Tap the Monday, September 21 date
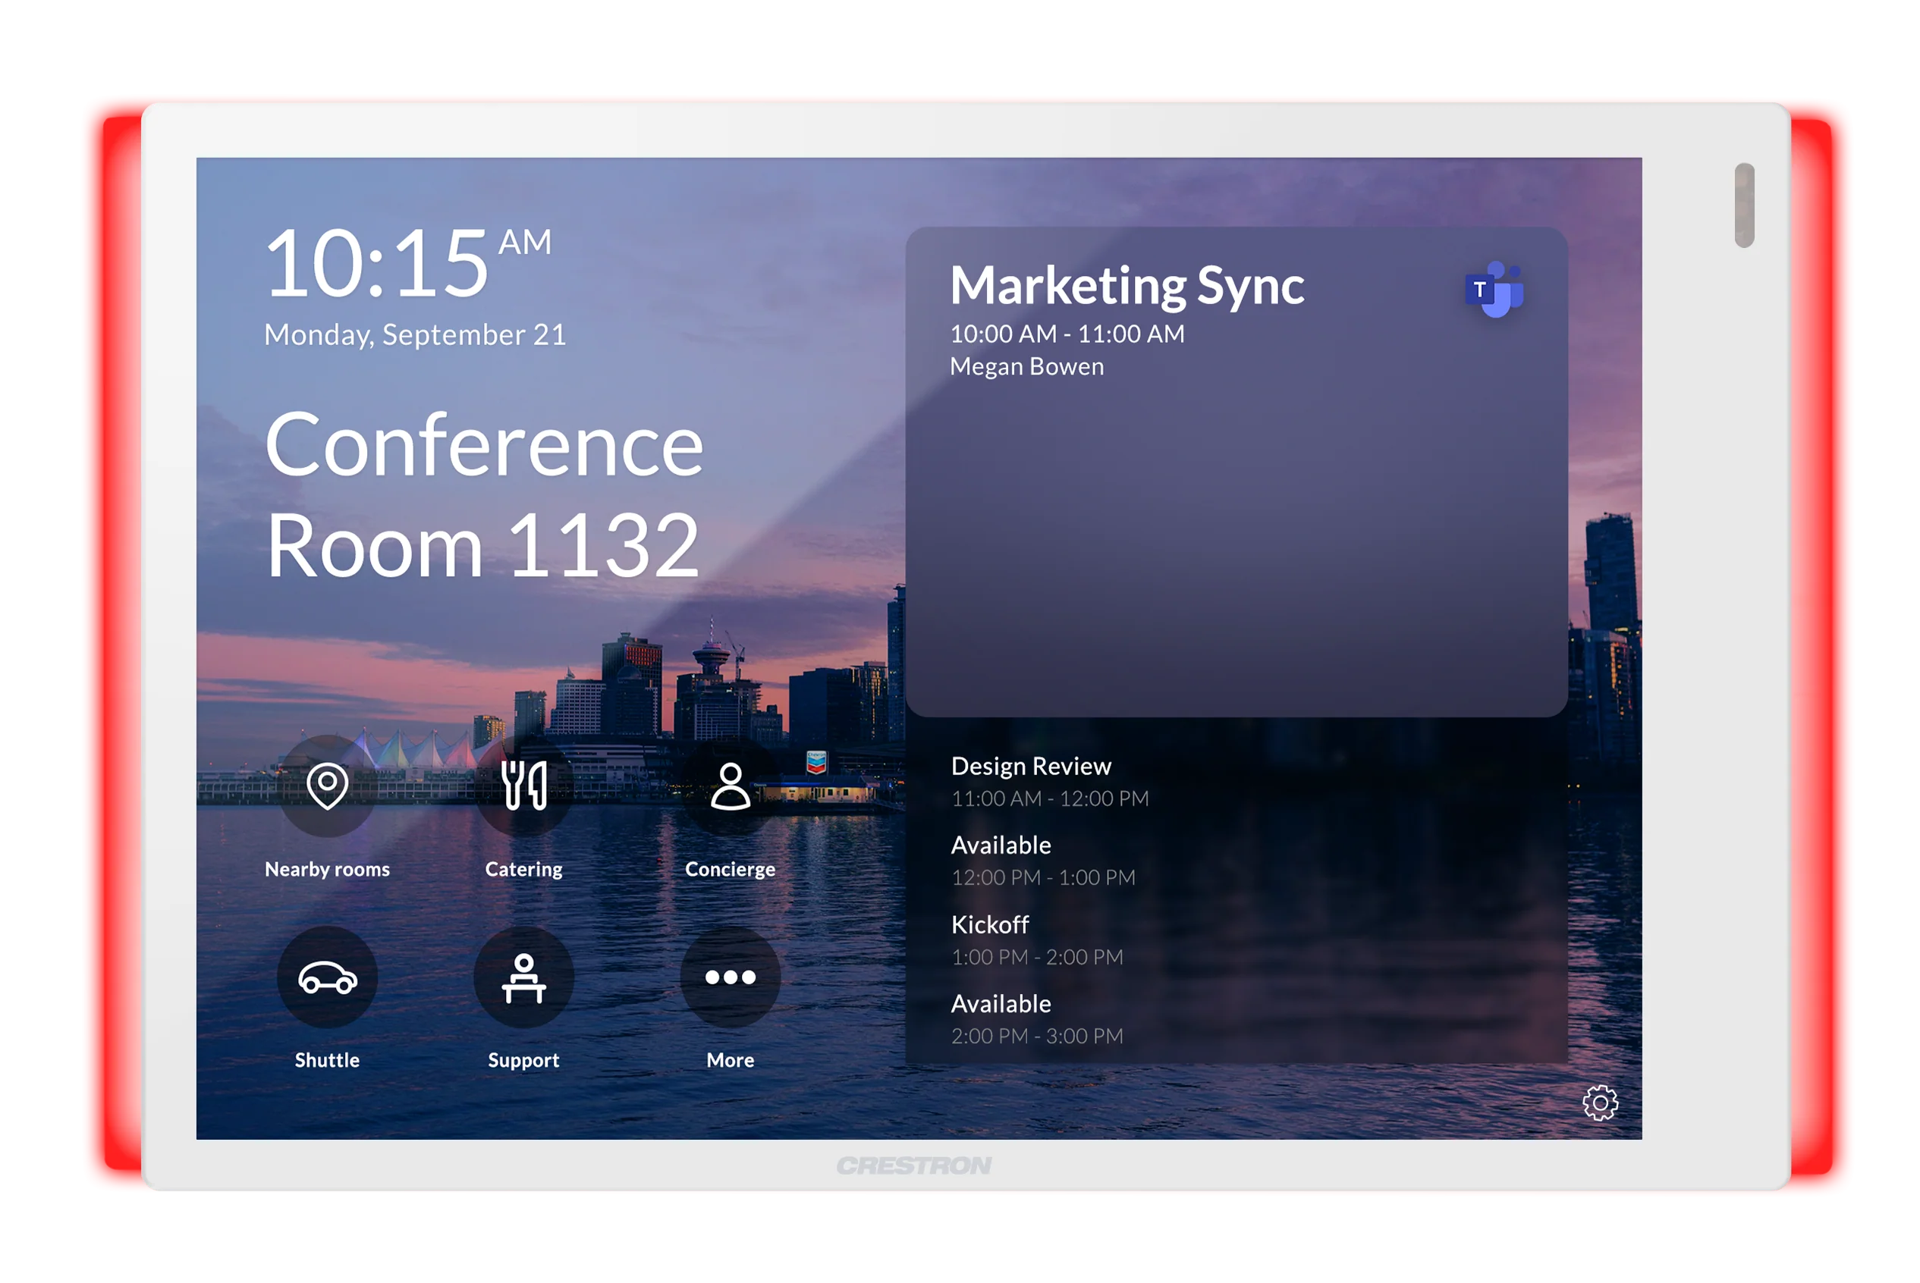Screen dimensions: 1920x1283 (415, 334)
